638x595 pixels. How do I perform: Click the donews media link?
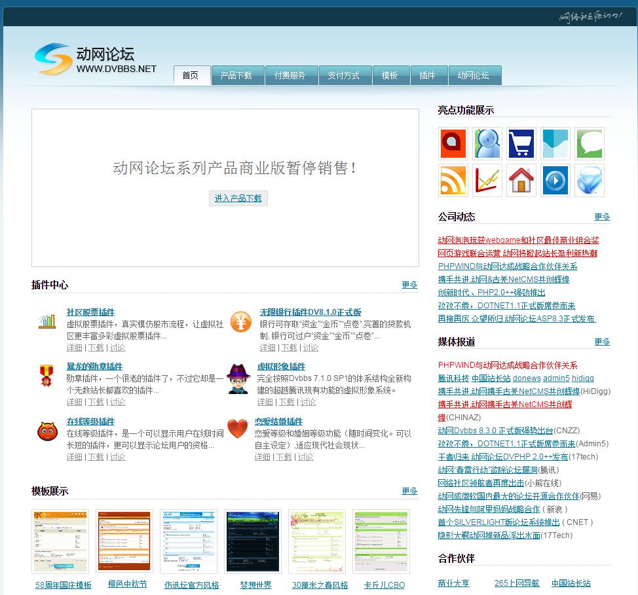(527, 378)
